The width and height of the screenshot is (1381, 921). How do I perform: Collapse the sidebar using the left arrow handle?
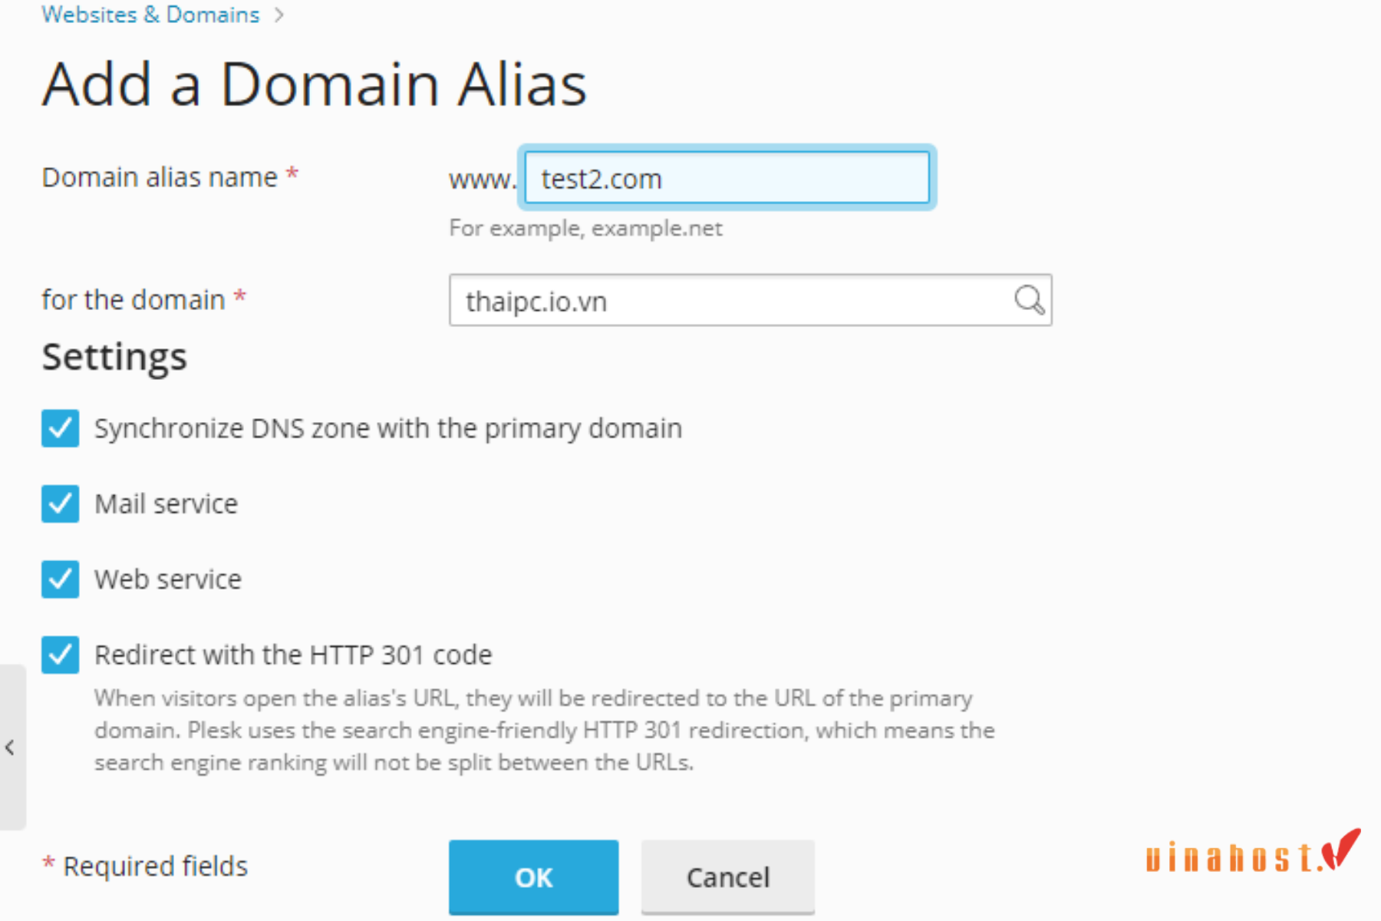click(11, 747)
